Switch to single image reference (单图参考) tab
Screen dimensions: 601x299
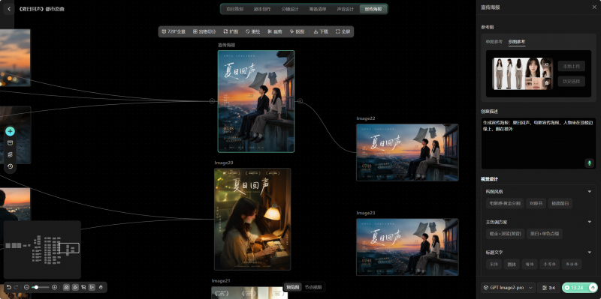click(494, 42)
